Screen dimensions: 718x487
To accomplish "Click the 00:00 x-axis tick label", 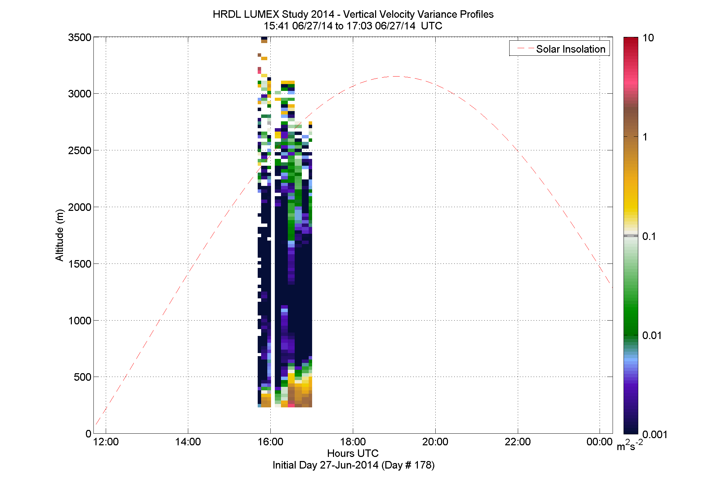I will point(600,442).
